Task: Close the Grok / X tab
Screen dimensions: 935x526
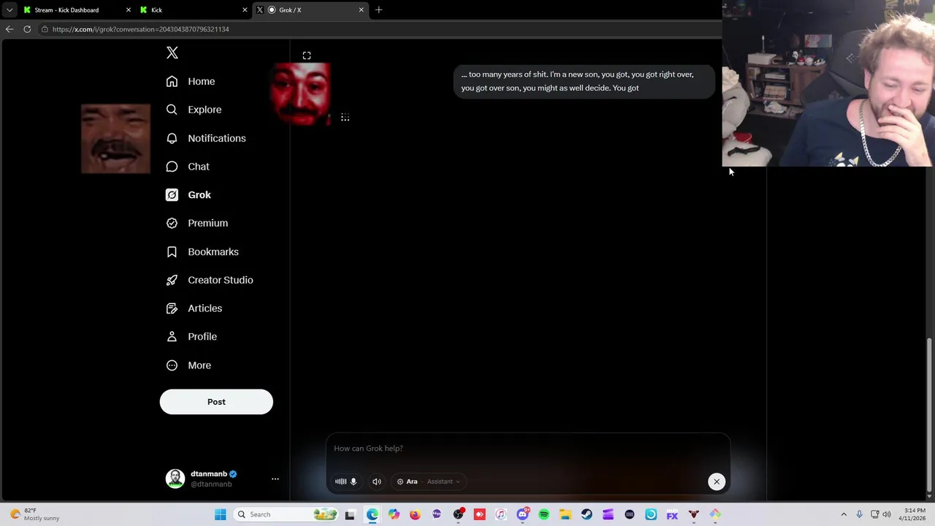Action: pyautogui.click(x=361, y=10)
